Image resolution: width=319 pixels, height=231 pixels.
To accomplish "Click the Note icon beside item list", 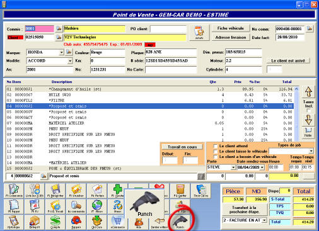I will point(308,132).
